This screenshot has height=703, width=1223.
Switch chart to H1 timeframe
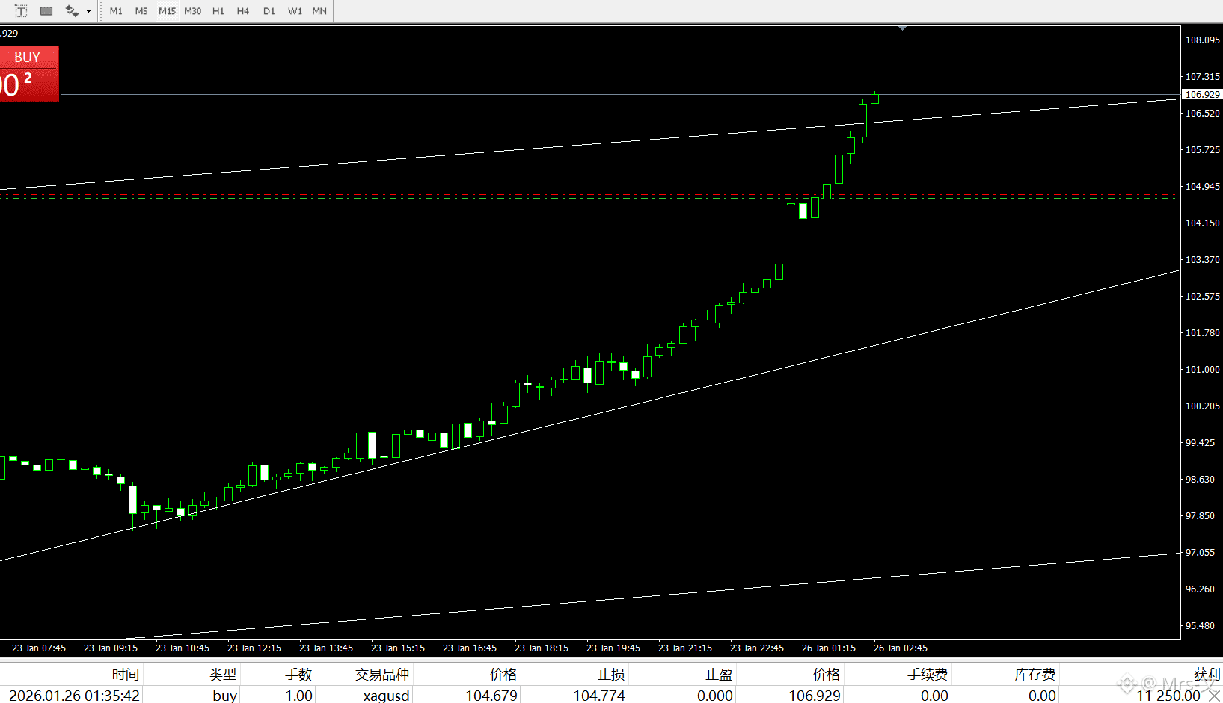(x=218, y=10)
